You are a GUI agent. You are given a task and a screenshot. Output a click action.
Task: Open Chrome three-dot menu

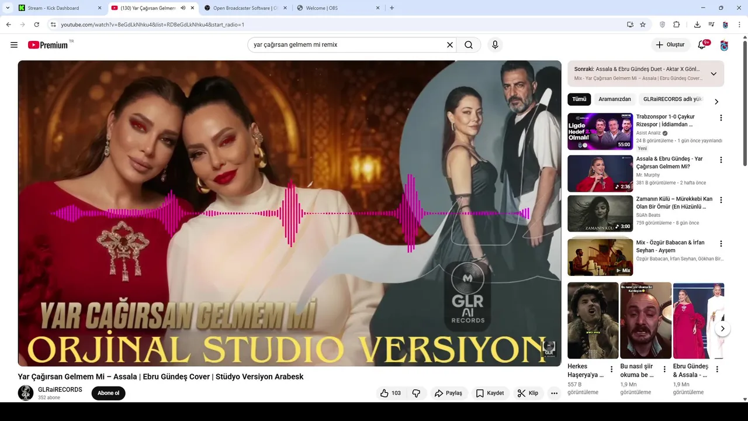coord(740,25)
